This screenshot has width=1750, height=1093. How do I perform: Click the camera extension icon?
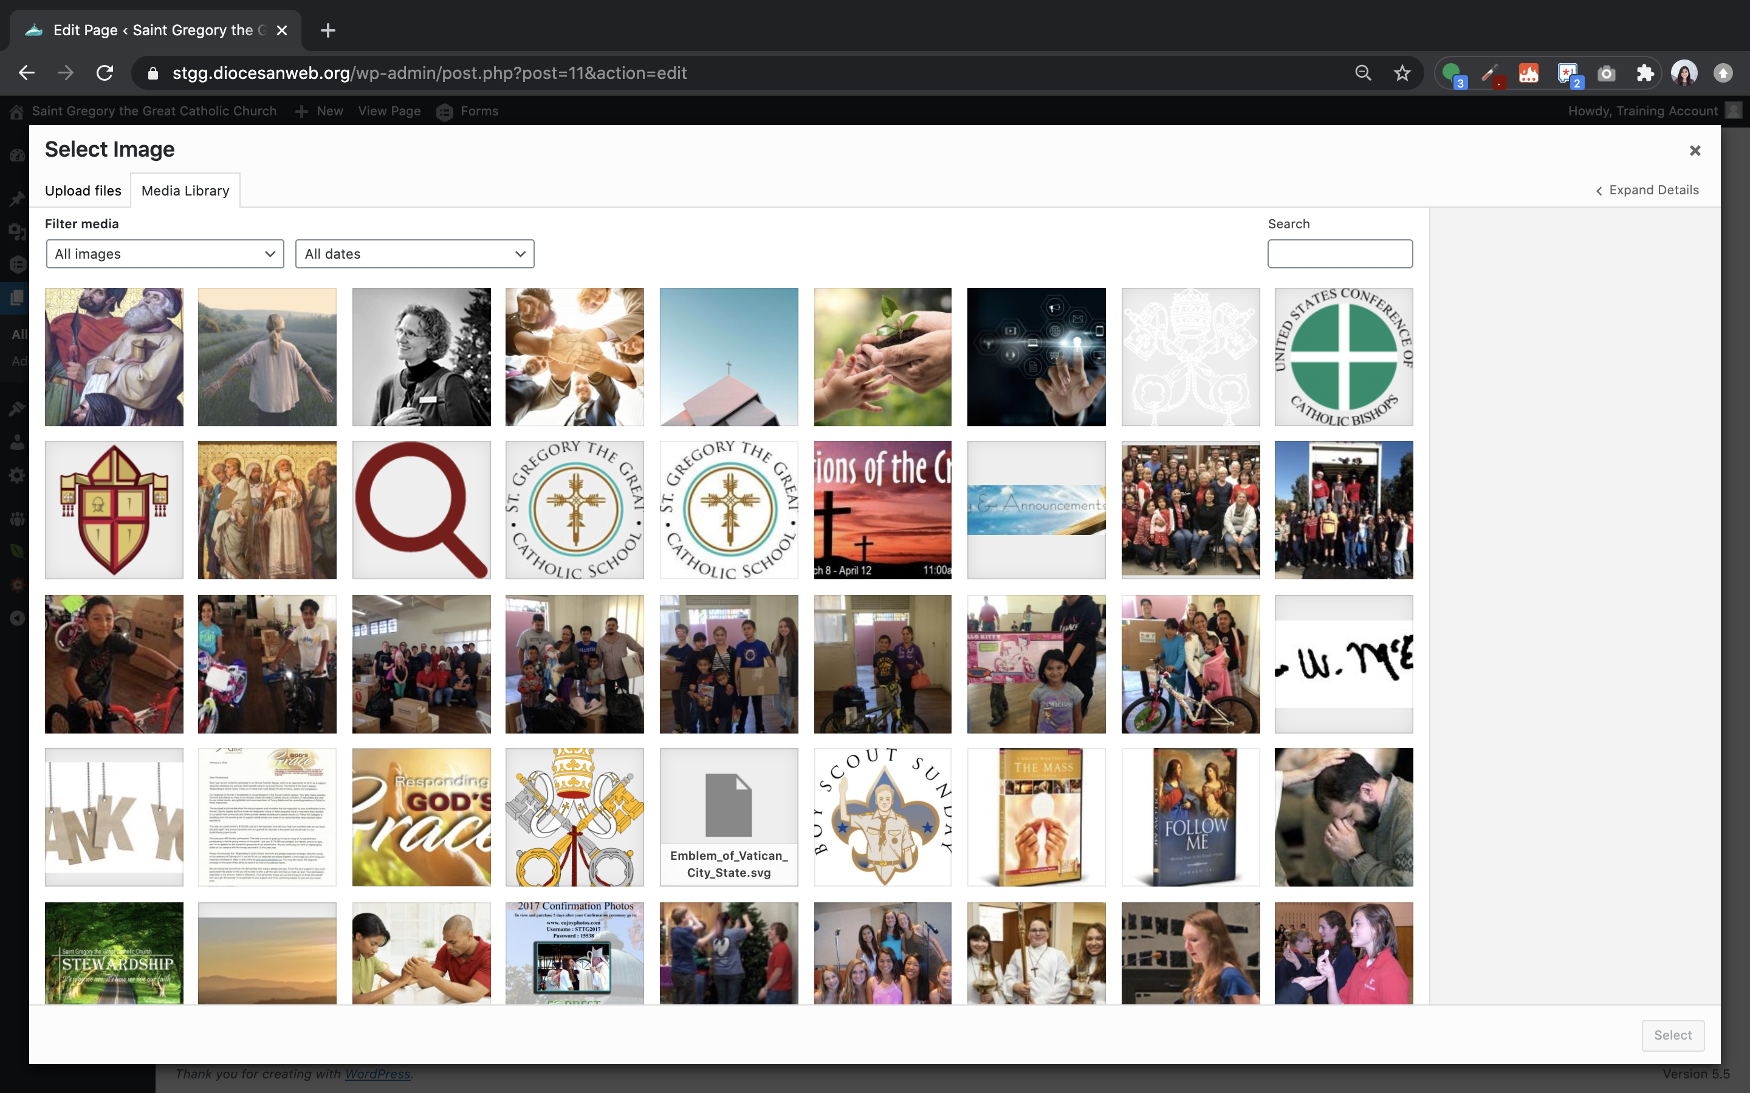tap(1606, 73)
